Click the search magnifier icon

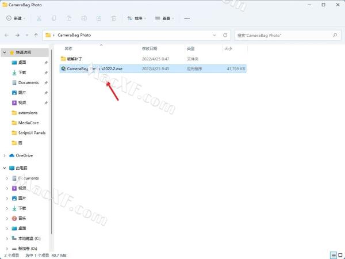click(x=335, y=35)
